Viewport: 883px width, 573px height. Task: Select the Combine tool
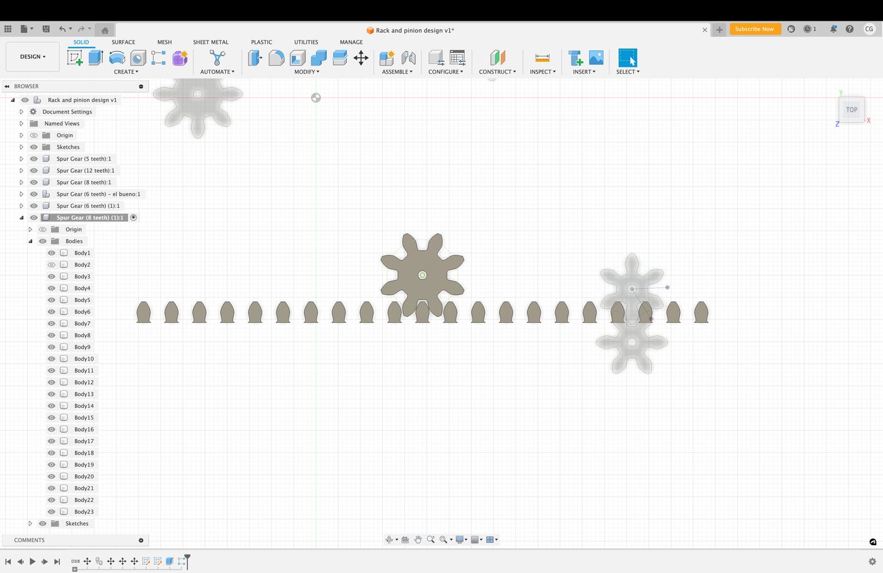tap(319, 58)
